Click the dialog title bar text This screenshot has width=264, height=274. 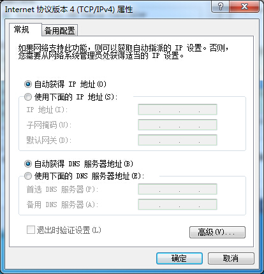coord(69,10)
